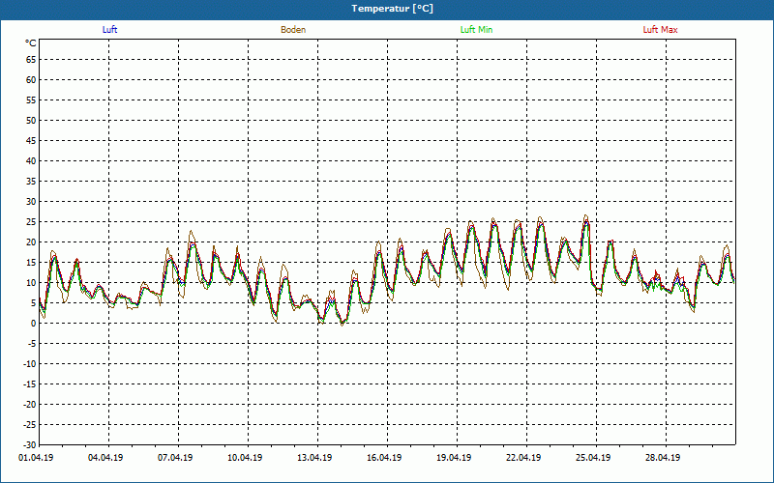Click the brown Boden legend label
The height and width of the screenshot is (483, 774).
tap(293, 30)
